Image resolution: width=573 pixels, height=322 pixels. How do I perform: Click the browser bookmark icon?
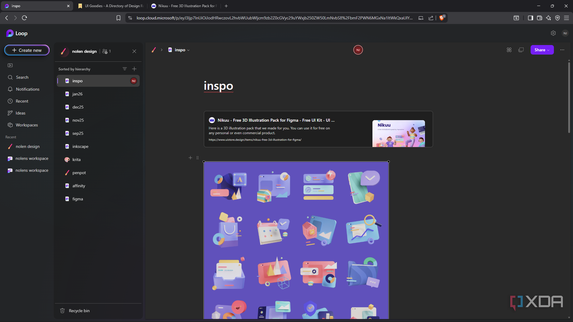coord(118,18)
